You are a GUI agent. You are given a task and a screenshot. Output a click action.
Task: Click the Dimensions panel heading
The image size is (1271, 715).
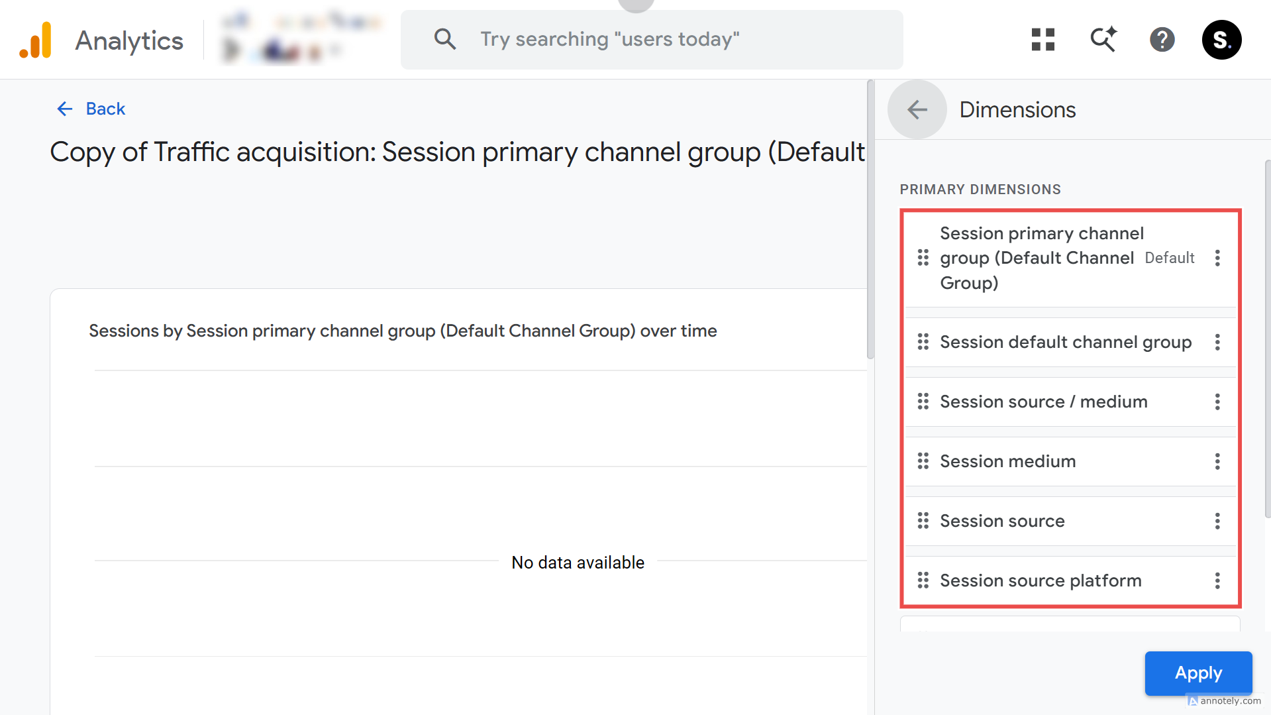tap(1017, 109)
